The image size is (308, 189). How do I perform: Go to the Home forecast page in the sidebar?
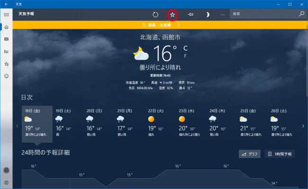point(6,27)
